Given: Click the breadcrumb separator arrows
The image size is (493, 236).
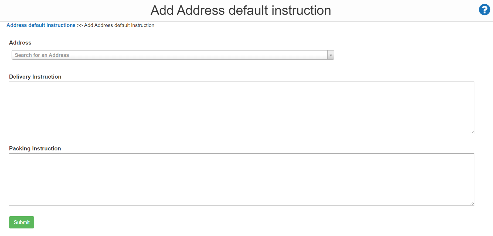Looking at the screenshot, I should tap(80, 25).
